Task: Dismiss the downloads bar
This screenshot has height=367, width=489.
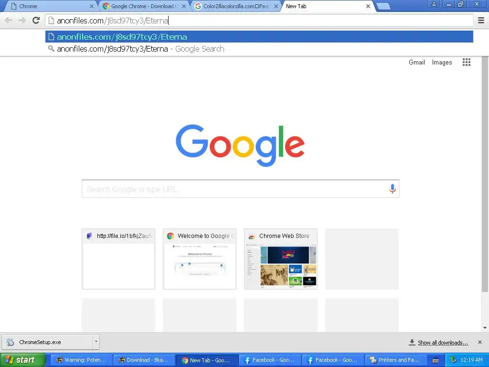Action: click(479, 342)
